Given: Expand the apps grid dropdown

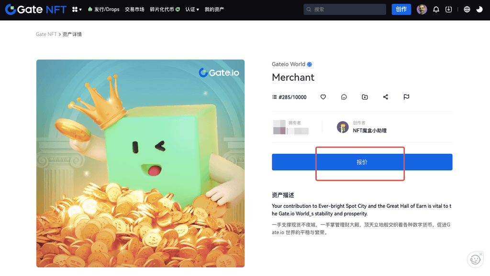Looking at the screenshot, I should pos(77,10).
